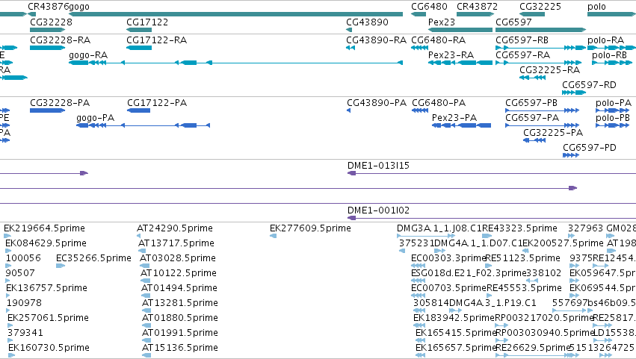The width and height of the screenshot is (636, 359).
Task: Select the gogo-RA transcript
Action: [x=235, y=63]
